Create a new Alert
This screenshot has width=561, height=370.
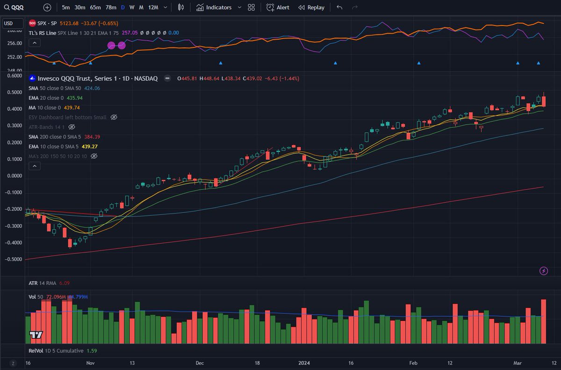(x=278, y=7)
